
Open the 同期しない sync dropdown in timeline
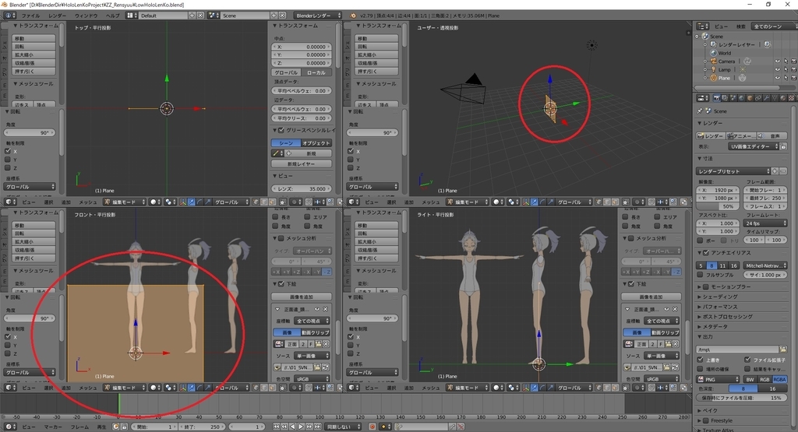pos(344,427)
